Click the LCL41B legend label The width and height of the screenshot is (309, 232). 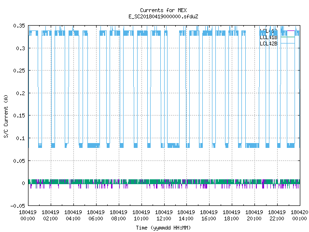click(268, 38)
